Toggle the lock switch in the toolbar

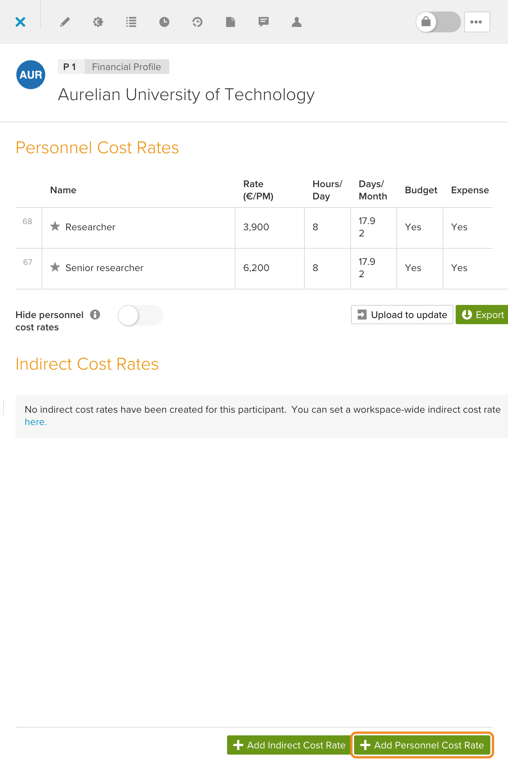pos(438,22)
